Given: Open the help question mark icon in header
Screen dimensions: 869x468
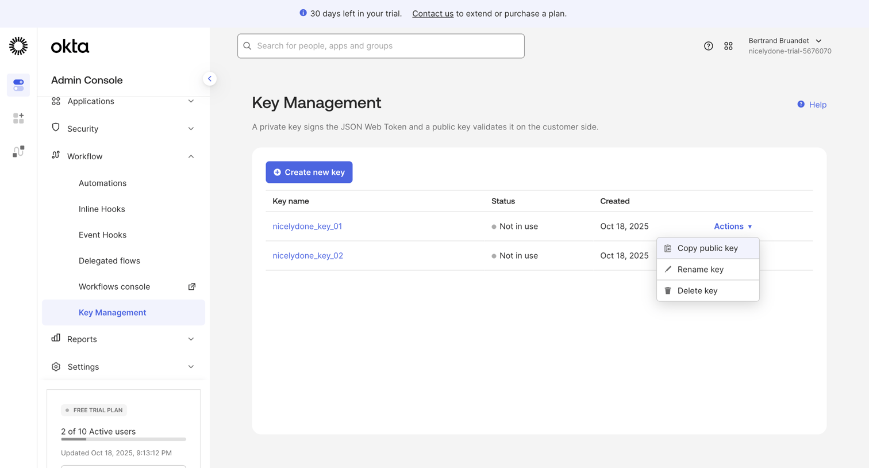Looking at the screenshot, I should coord(708,46).
